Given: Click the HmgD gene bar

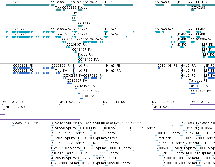Looking at the screenshot, I should pyautogui.click(x=179, y=5).
